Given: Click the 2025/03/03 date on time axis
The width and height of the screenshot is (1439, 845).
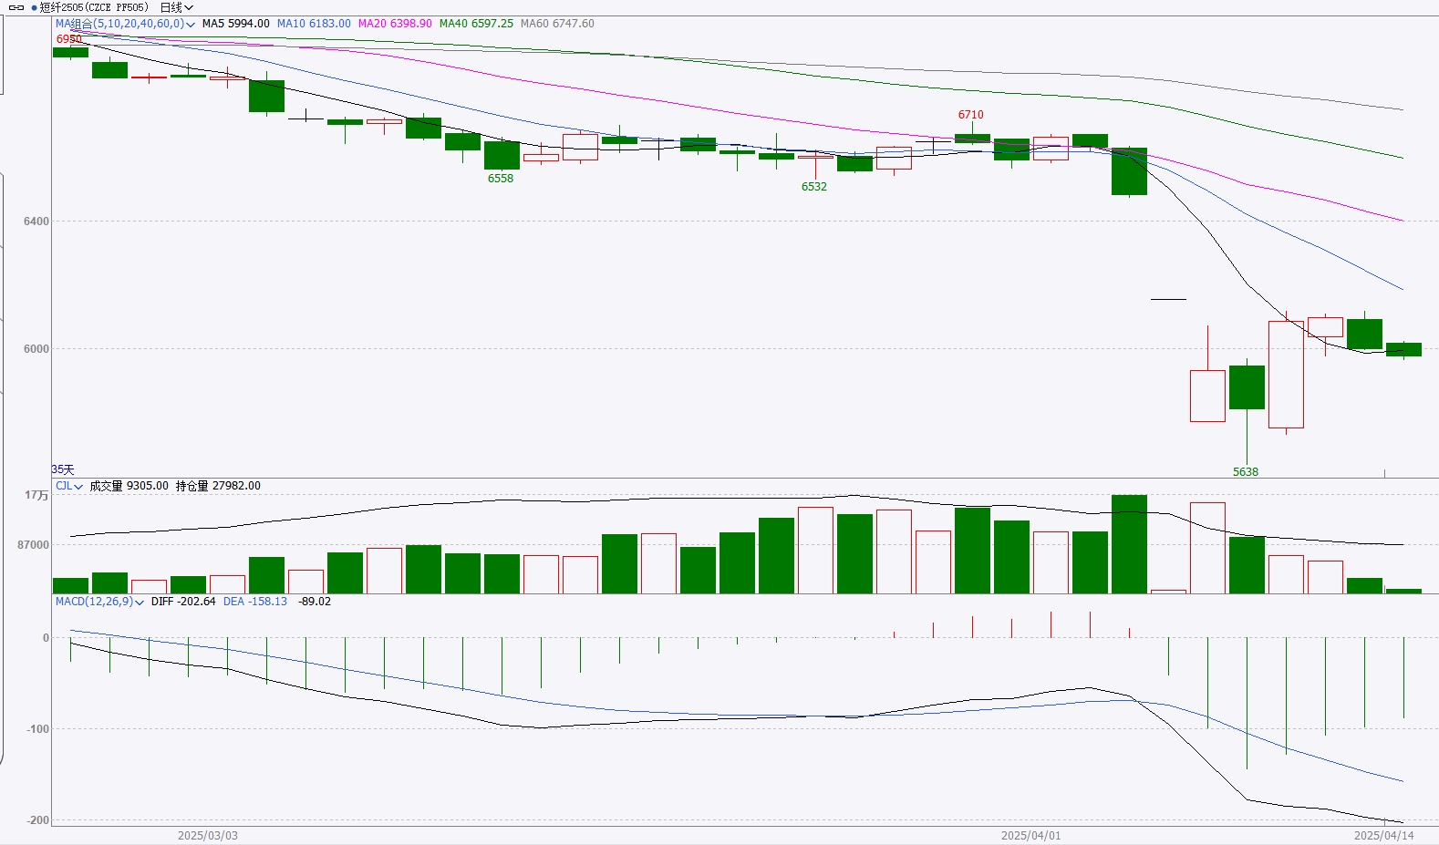Looking at the screenshot, I should click(x=207, y=836).
